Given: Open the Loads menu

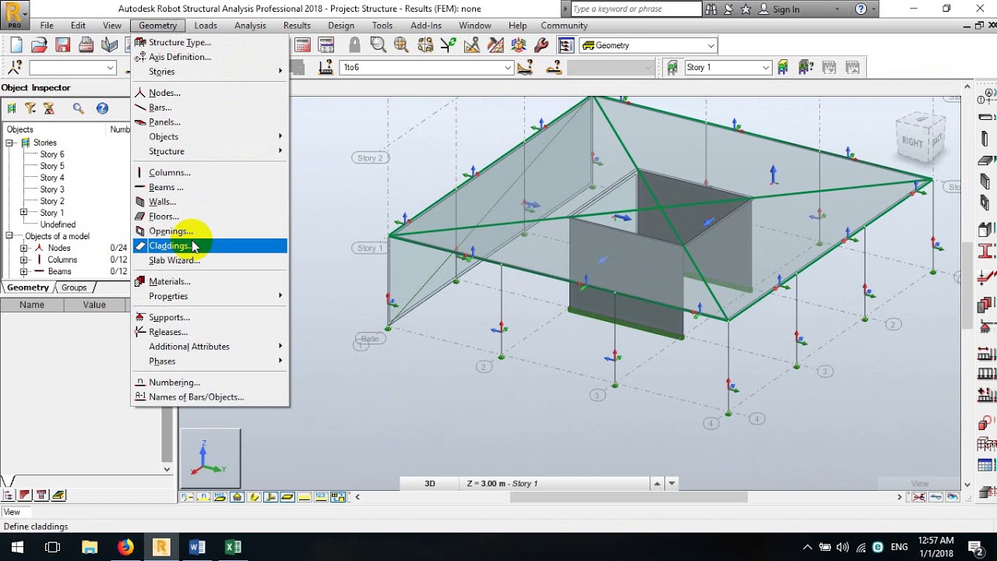Looking at the screenshot, I should tap(206, 26).
